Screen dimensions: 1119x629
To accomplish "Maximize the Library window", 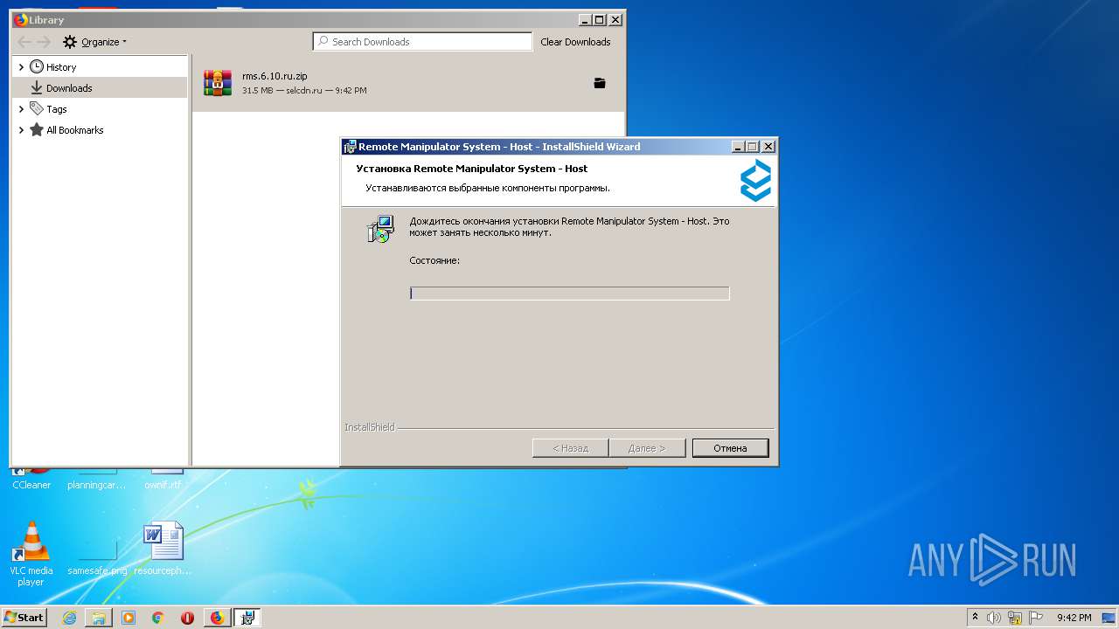I will pyautogui.click(x=599, y=20).
